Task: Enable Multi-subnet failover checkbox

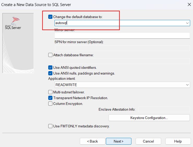Action: tap(50, 92)
